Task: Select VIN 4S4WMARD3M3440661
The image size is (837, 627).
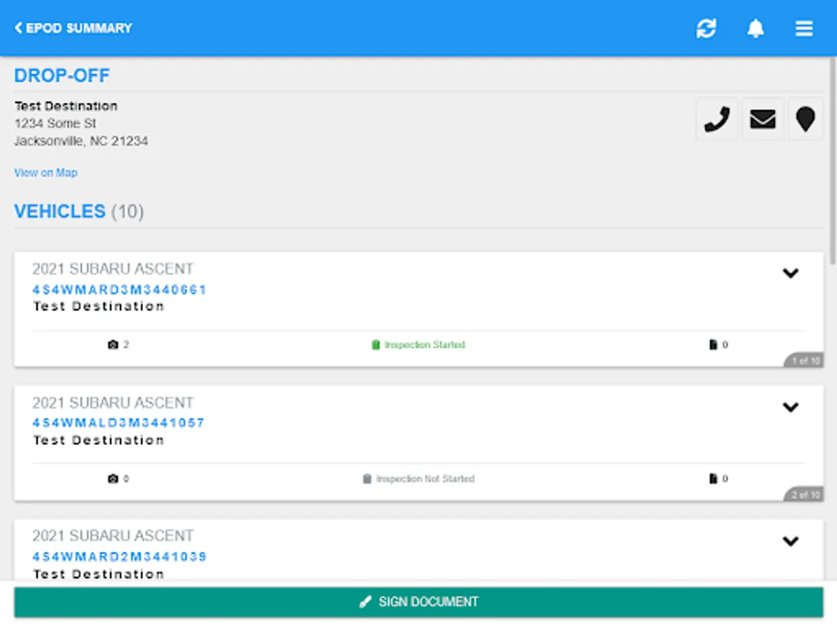Action: coord(119,290)
